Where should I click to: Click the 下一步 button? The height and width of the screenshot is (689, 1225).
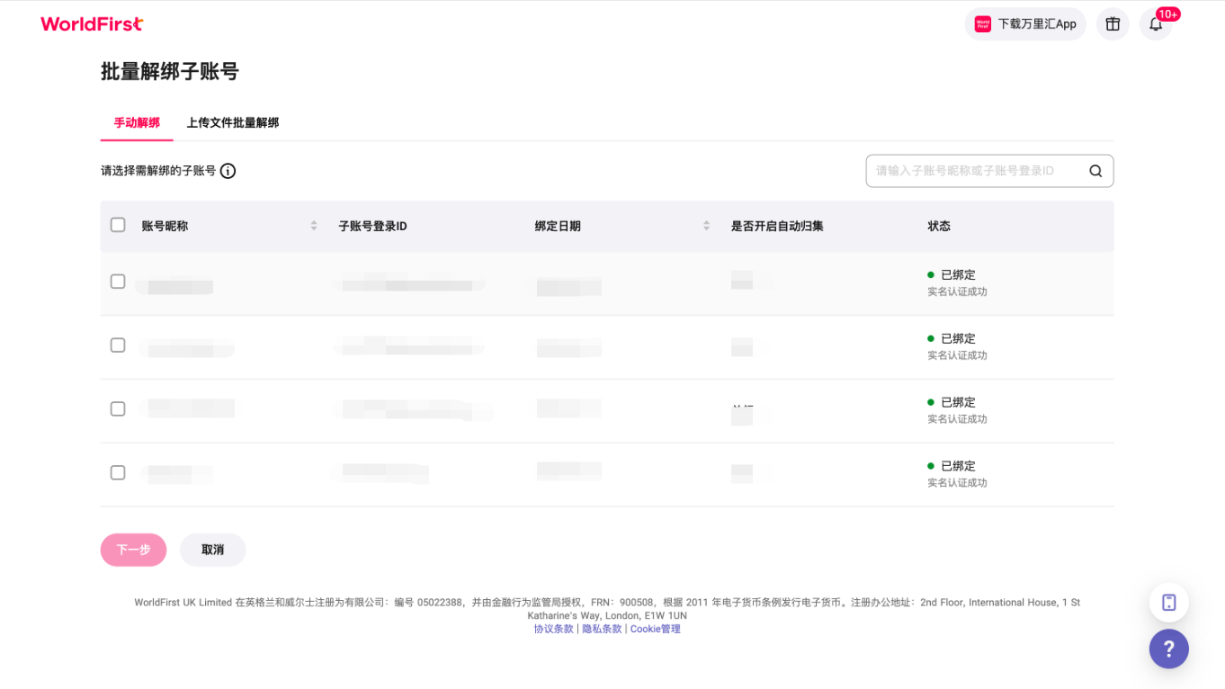pos(133,550)
